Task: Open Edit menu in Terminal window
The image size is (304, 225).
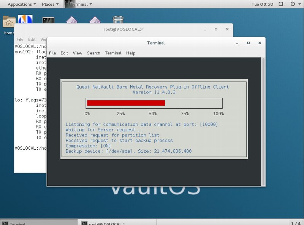Action: (x=64, y=53)
